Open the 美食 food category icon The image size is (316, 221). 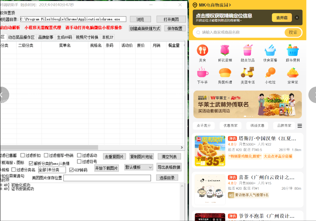pos(202,50)
